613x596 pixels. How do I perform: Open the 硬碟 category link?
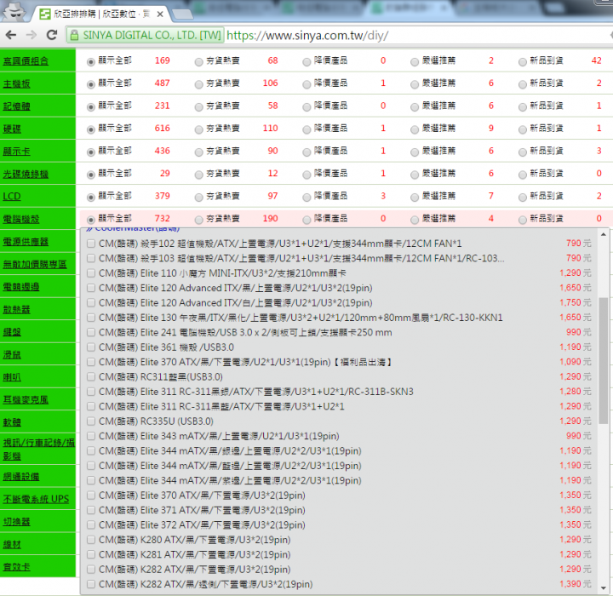click(x=12, y=129)
